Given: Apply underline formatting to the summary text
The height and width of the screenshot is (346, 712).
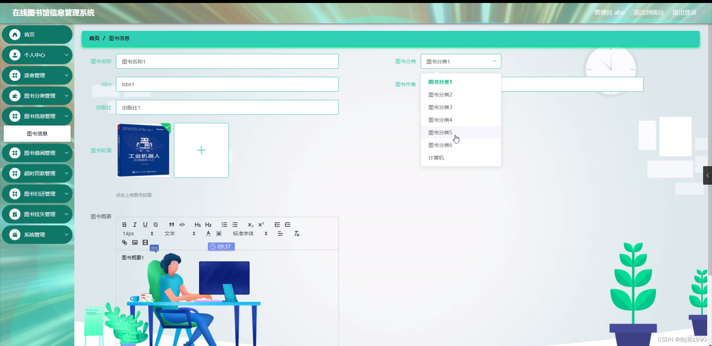Looking at the screenshot, I should click(x=145, y=224).
